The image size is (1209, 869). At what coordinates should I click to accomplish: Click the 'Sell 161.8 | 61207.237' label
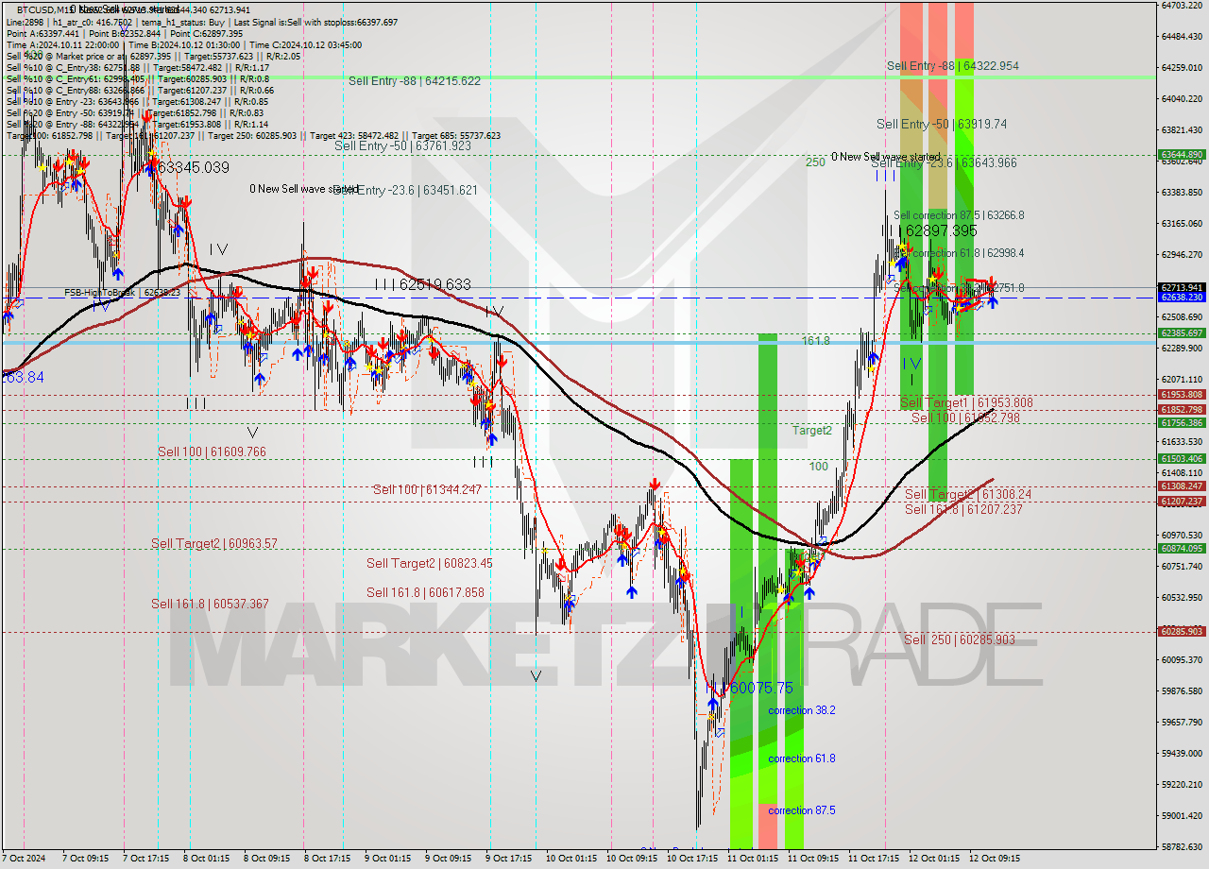pyautogui.click(x=963, y=509)
